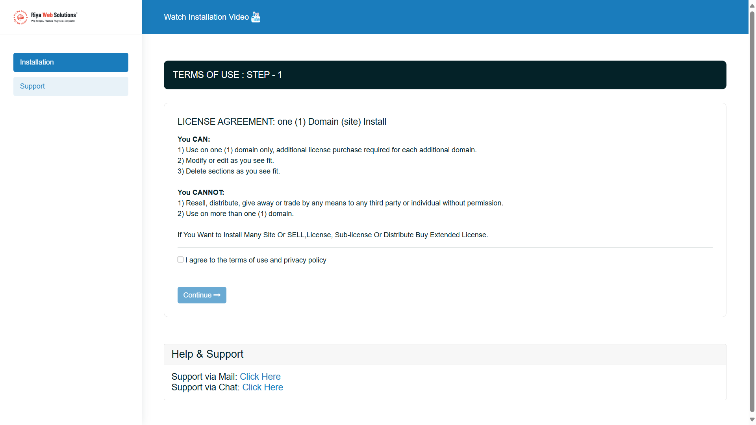Click the YouTube icon in header
The image size is (756, 425).
tap(256, 17)
